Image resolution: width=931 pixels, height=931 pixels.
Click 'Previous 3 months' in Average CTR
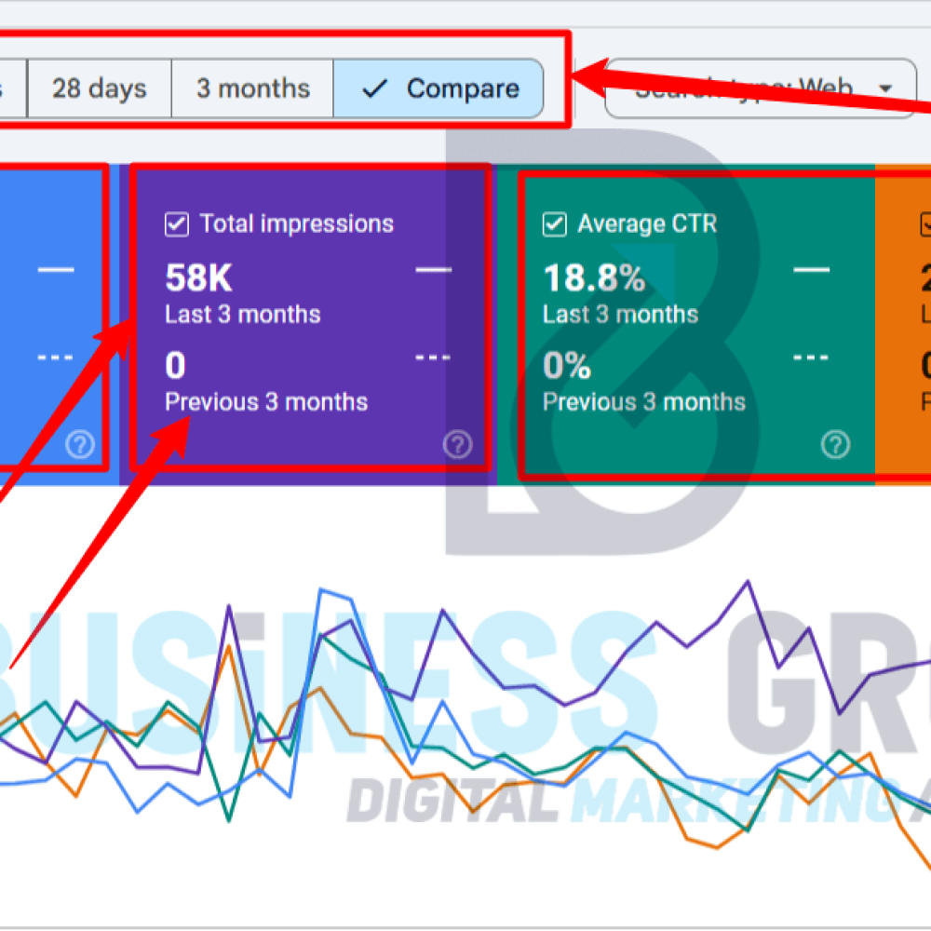click(644, 402)
